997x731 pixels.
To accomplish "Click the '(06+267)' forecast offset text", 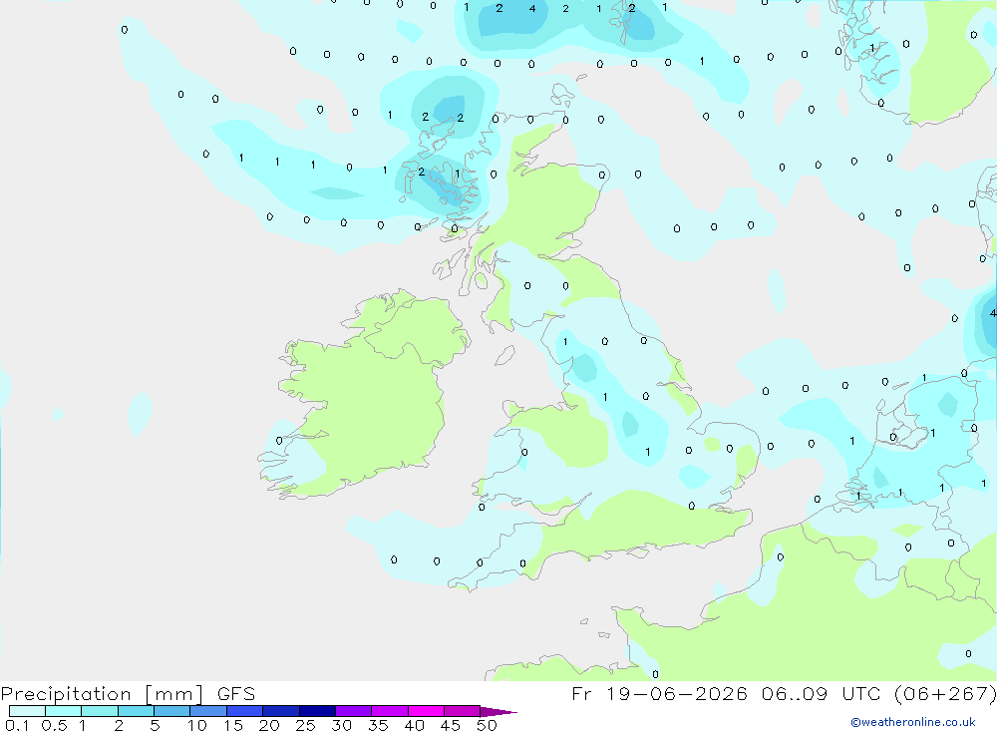I will pos(945,693).
